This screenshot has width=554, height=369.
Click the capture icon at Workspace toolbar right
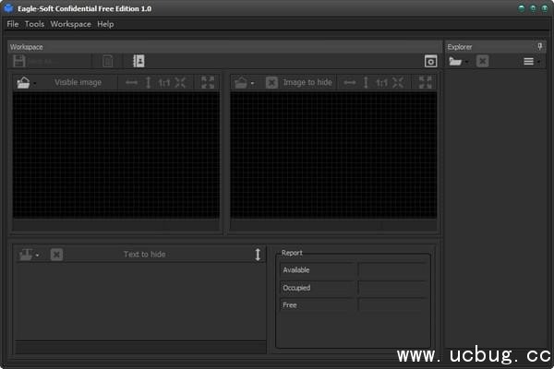coord(430,62)
